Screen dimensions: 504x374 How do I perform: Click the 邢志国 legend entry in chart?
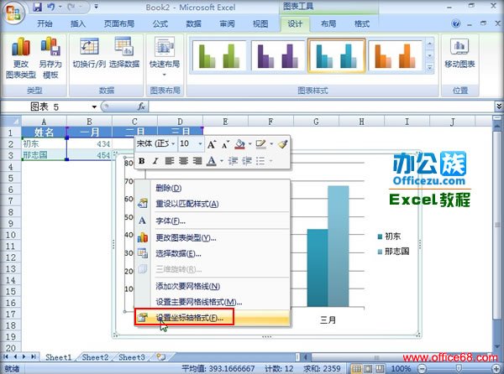[x=393, y=252]
